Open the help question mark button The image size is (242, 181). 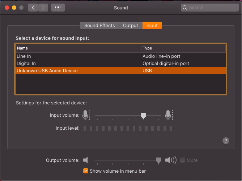(x=226, y=141)
